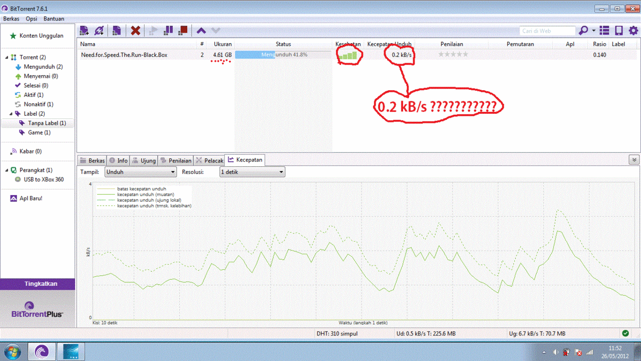This screenshot has height=361, width=641.
Task: Click the search magnifier icon
Action: pos(583,31)
